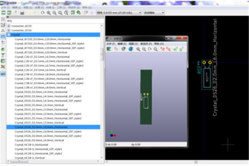Open View menu in 3D viewer window
This screenshot has height=166, width=249.
tap(133, 44)
